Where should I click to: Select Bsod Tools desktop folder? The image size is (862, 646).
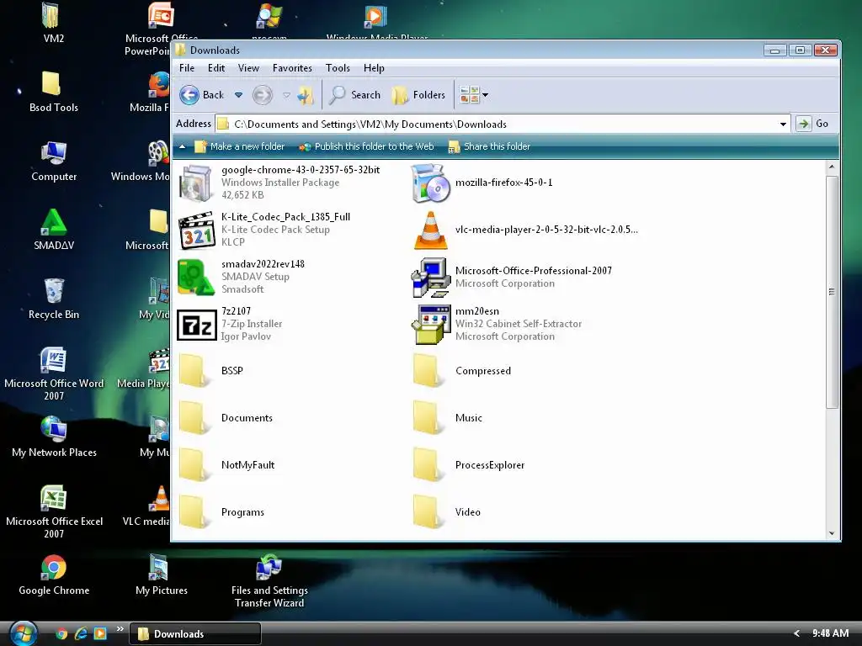53,92
